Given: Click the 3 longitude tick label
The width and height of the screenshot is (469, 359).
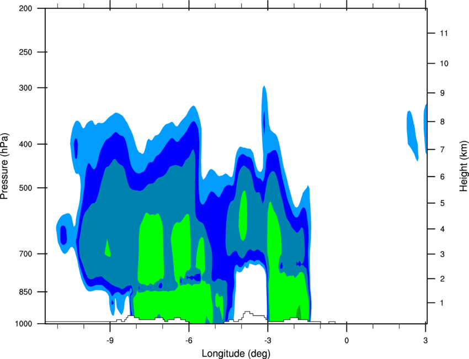Looking at the screenshot, I should 425,341.
